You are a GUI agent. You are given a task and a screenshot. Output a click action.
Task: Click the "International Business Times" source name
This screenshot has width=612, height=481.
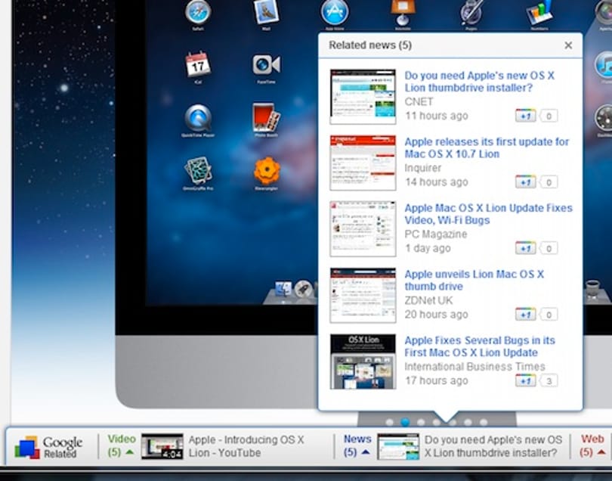click(474, 367)
